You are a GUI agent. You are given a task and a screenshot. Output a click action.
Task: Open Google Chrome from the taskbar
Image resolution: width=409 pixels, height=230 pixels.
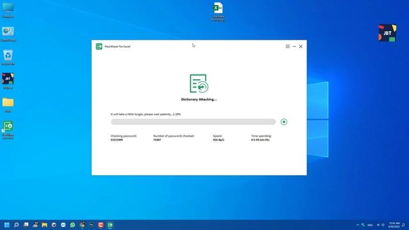[x=82, y=225]
